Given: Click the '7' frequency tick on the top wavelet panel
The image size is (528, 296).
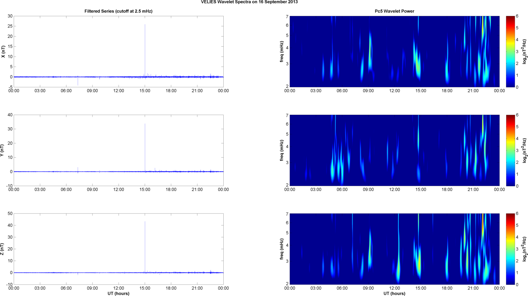Looking at the screenshot, I should click(287, 16).
